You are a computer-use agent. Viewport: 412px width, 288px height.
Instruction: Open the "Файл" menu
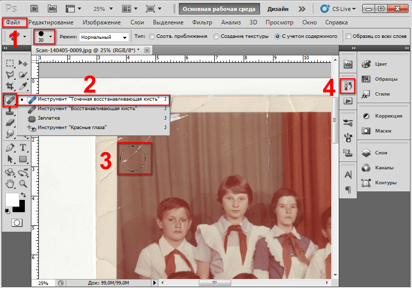[13, 22]
